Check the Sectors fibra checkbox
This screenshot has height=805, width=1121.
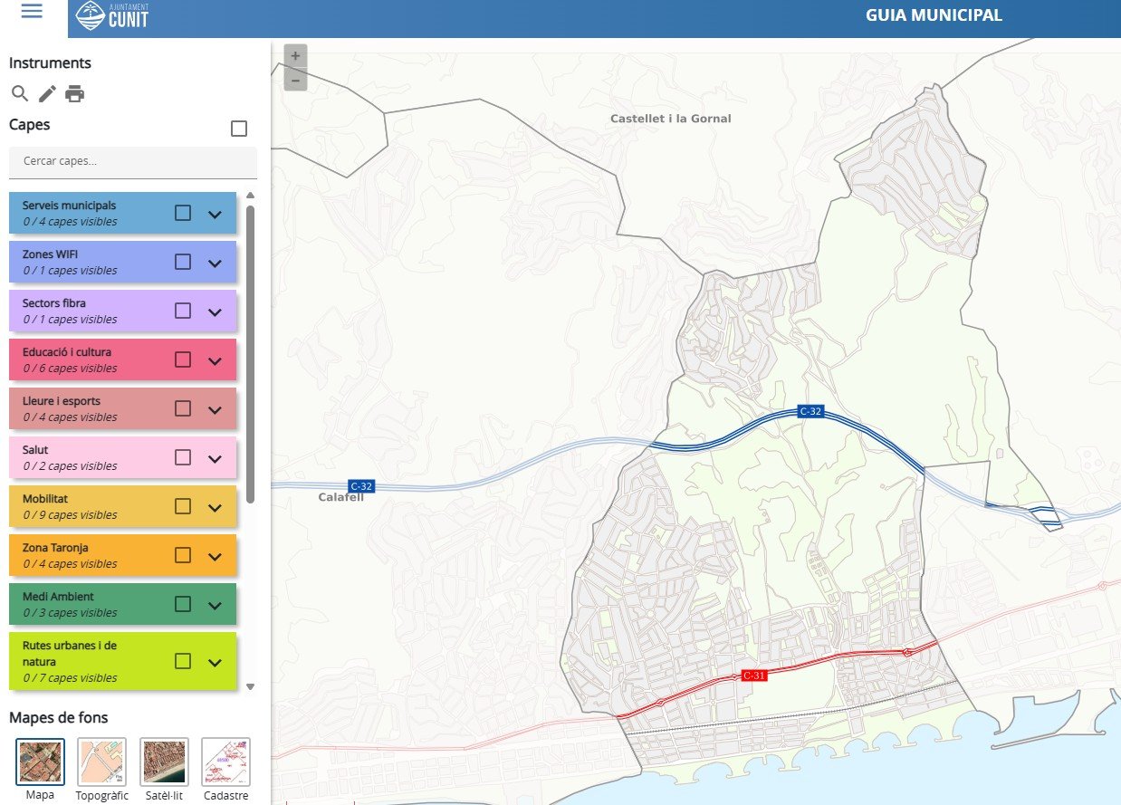click(183, 311)
